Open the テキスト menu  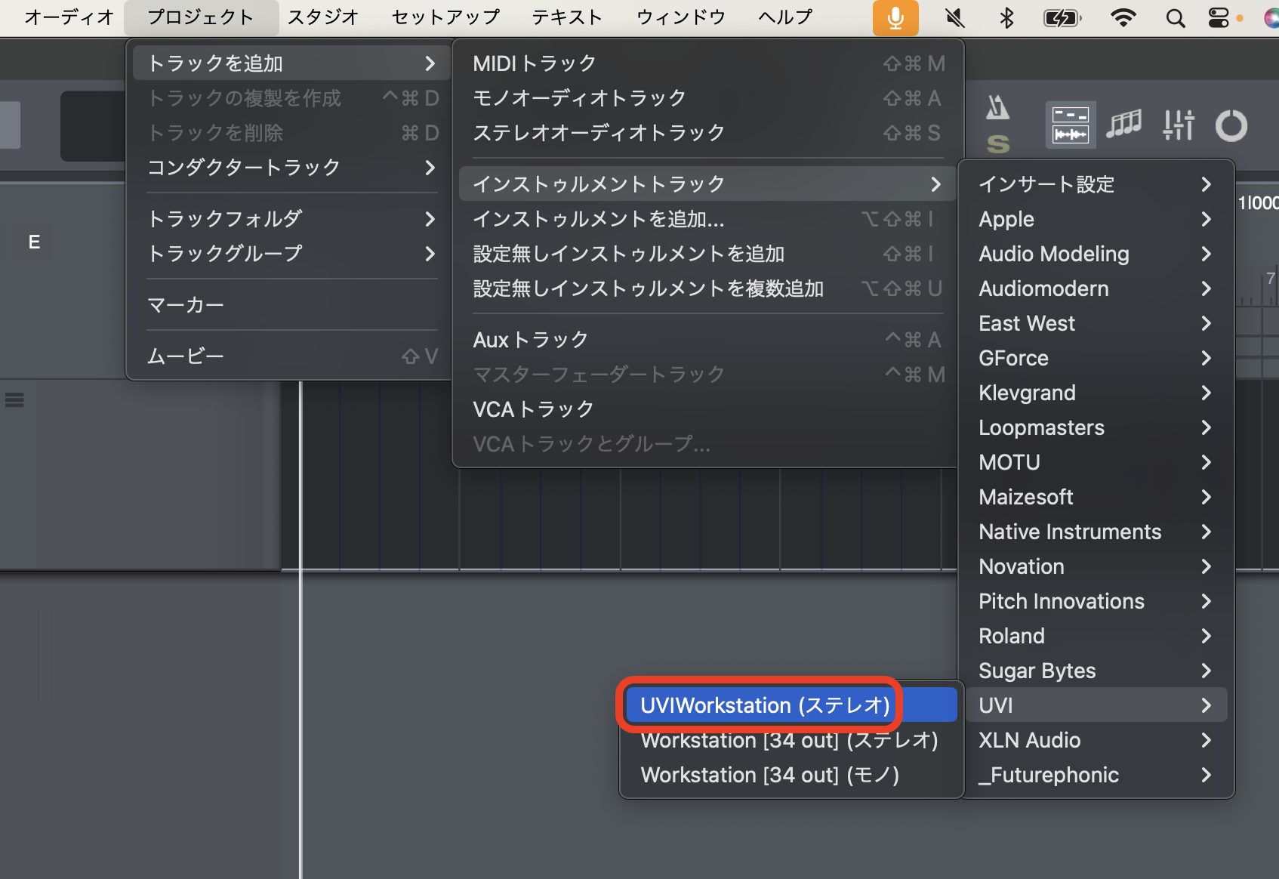click(x=567, y=17)
